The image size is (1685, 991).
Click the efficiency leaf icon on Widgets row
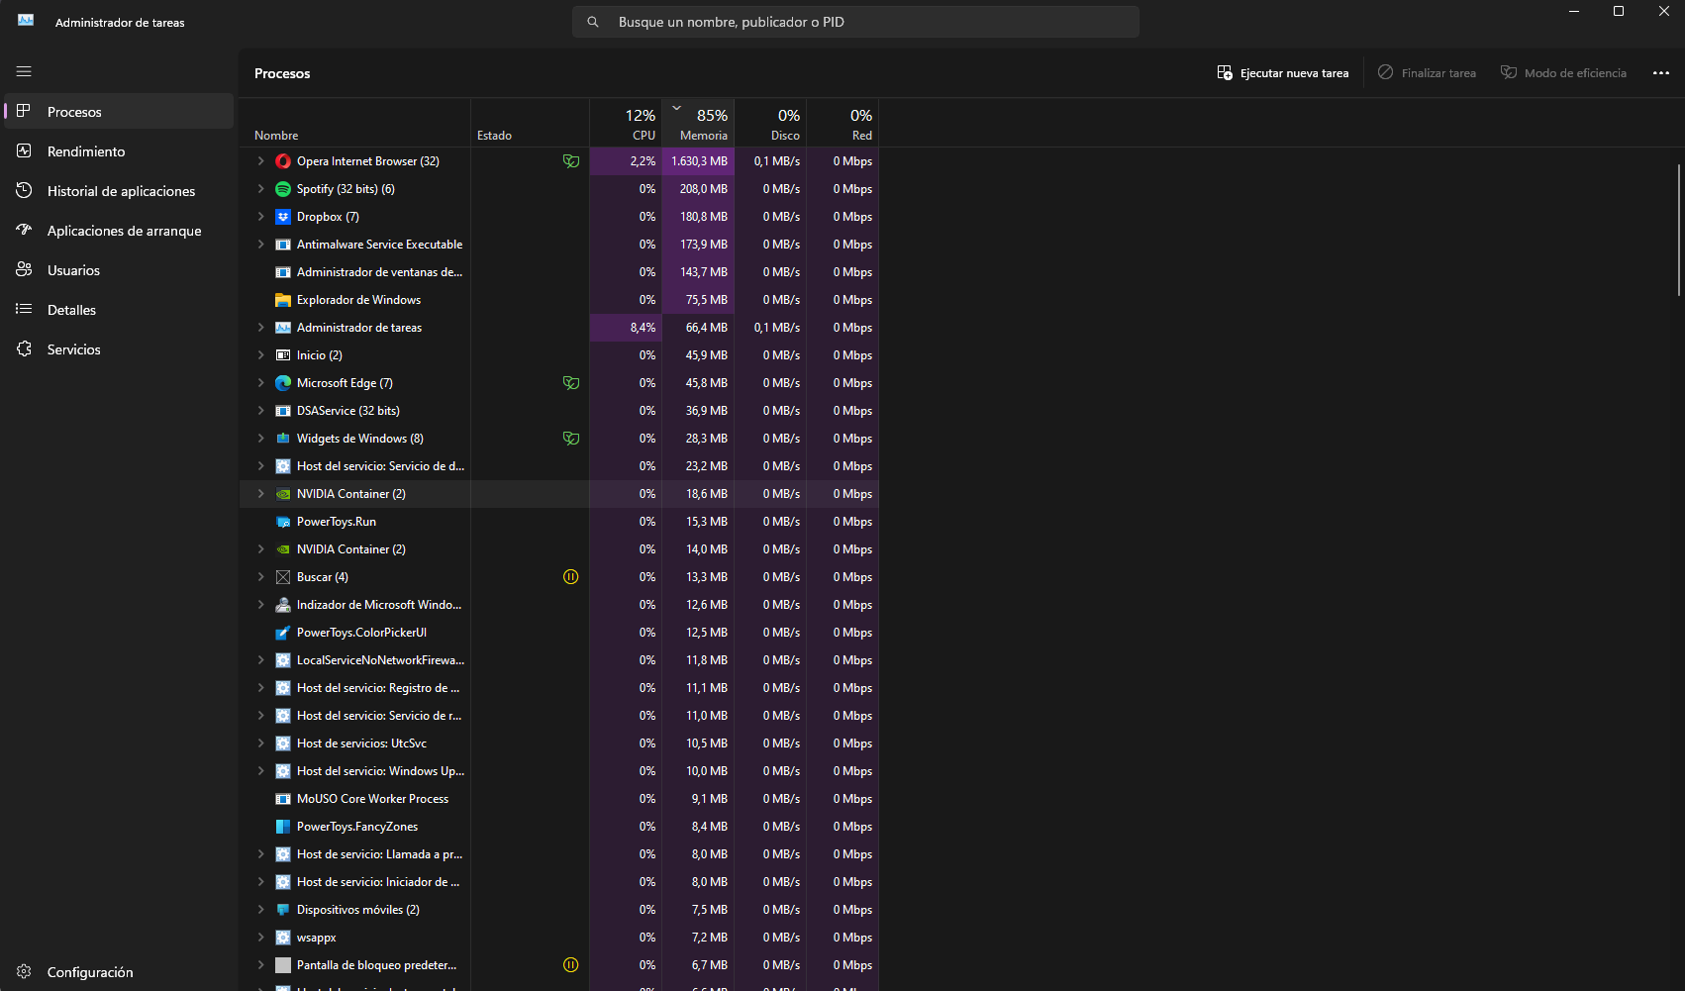[571, 439]
